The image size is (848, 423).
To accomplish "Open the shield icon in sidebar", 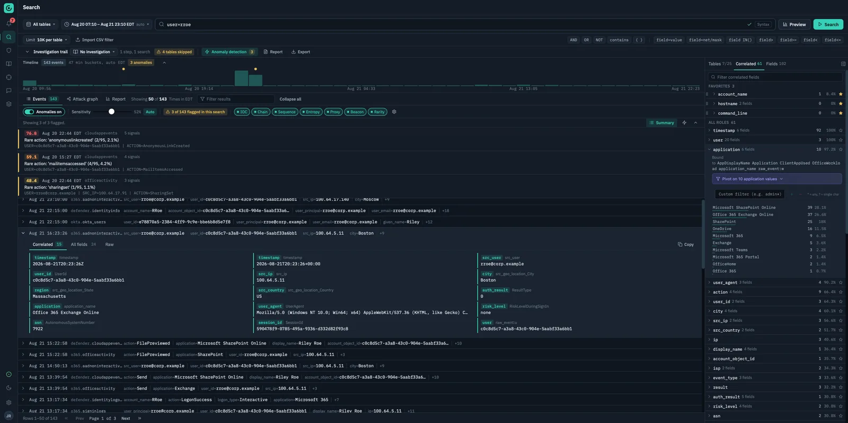I will tap(8, 50).
